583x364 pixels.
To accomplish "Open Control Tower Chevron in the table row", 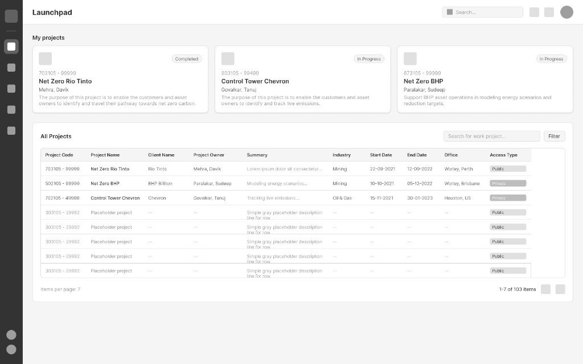I will 115,198.
